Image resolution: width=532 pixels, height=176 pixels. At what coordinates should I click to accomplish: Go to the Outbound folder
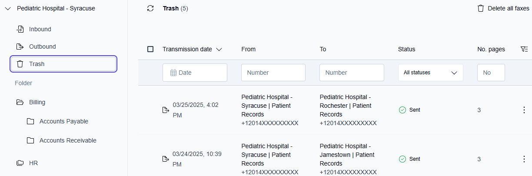click(42, 46)
